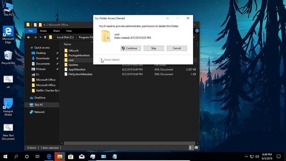
Task: Click the Windows Start button
Action: 5,157
